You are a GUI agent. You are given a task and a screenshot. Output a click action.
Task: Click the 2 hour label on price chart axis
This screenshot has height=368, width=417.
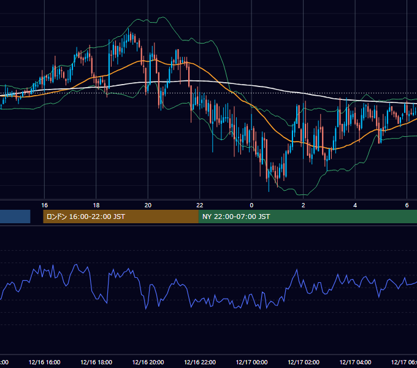[x=303, y=205]
